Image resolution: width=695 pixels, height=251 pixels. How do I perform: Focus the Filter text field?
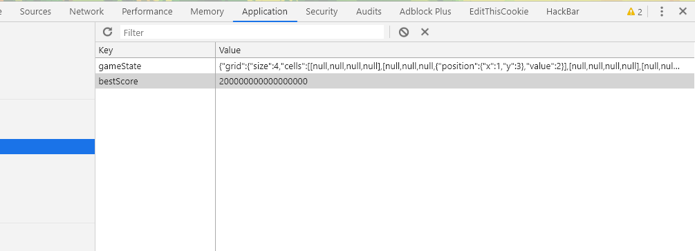coord(252,32)
